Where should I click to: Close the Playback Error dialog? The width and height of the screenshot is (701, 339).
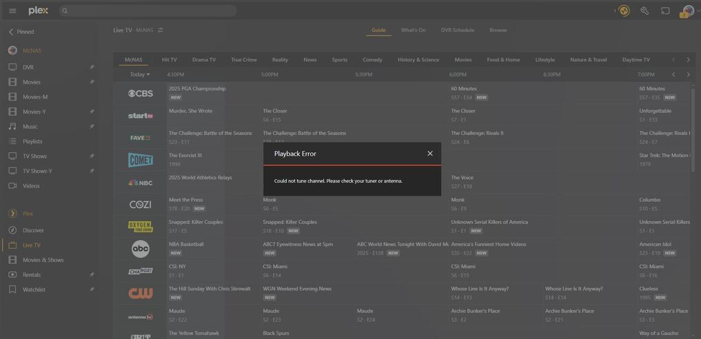[x=430, y=153]
